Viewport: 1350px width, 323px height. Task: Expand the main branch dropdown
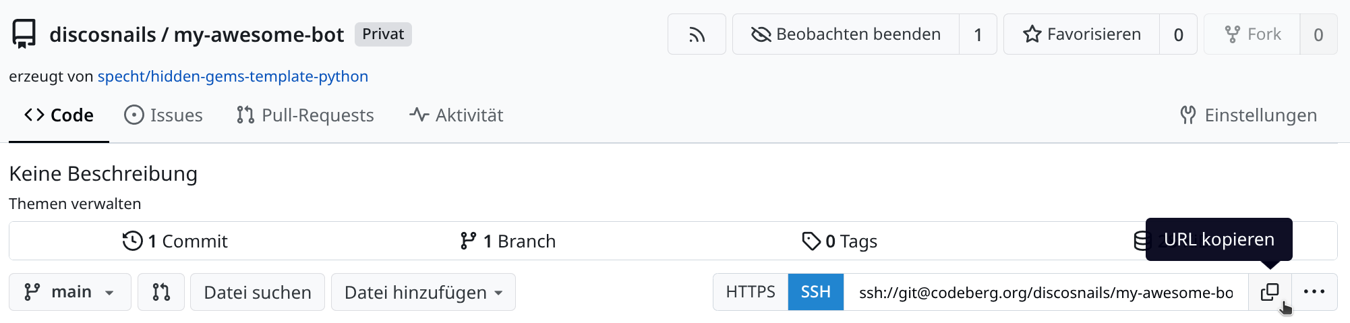click(x=70, y=292)
